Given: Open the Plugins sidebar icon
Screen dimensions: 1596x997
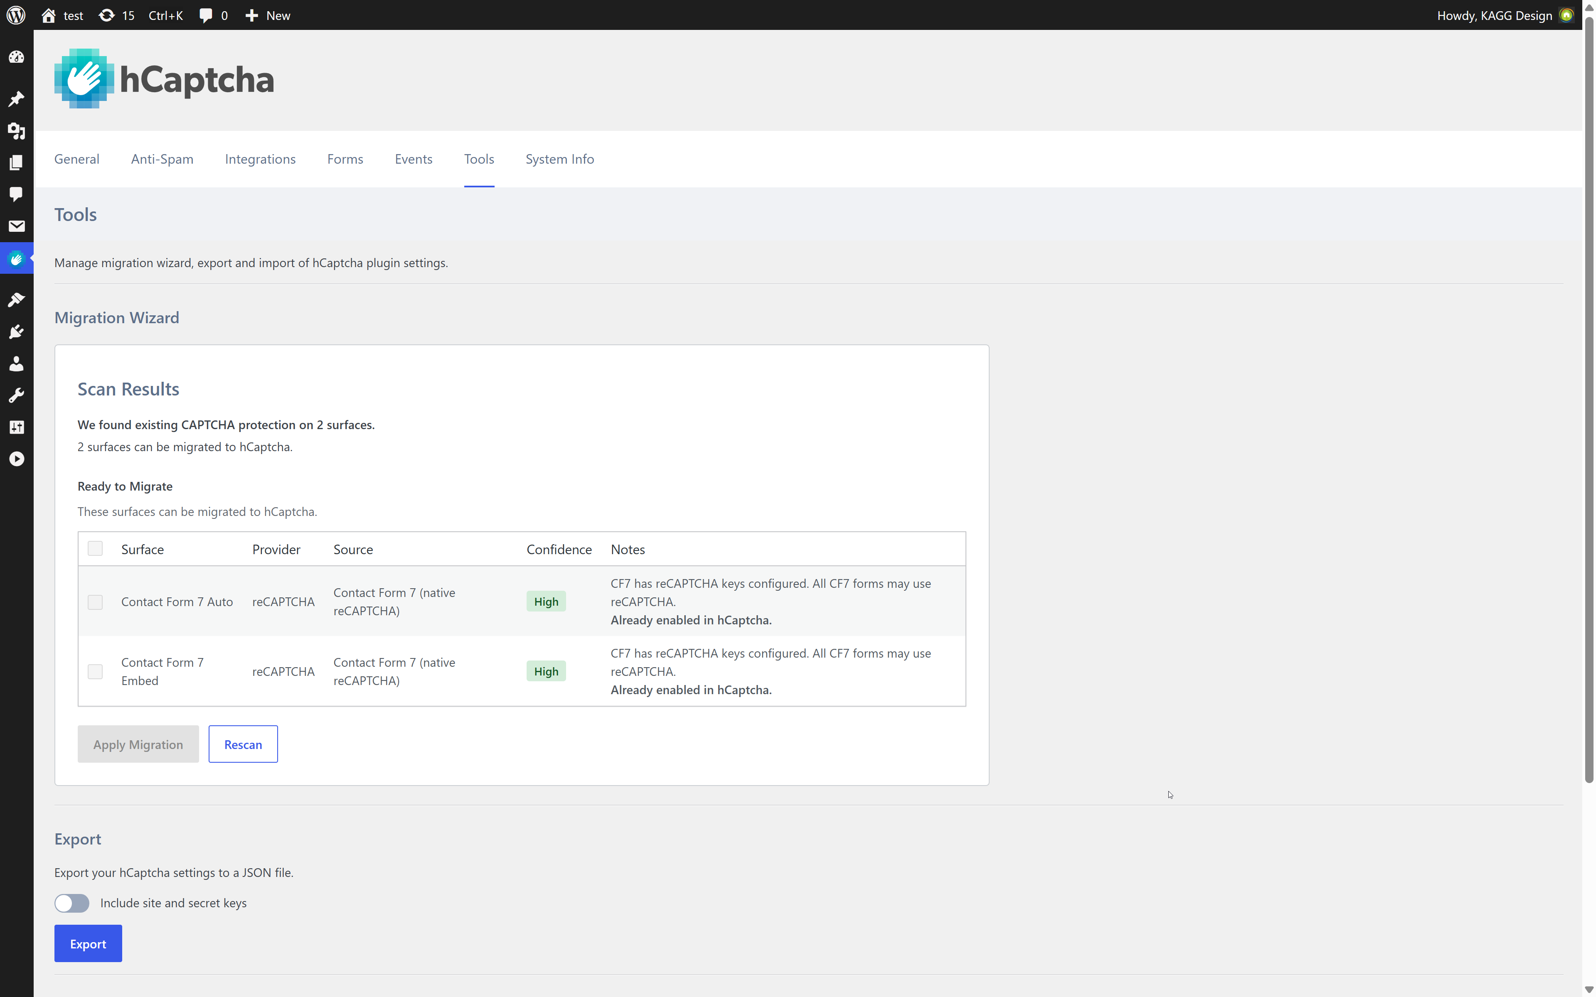Looking at the screenshot, I should 17,332.
